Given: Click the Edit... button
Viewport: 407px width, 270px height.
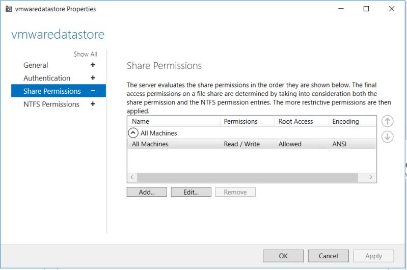Looking at the screenshot, I should (191, 192).
